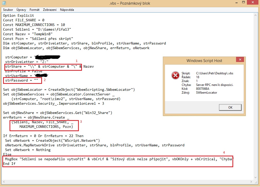Open the Formát menu
Viewport: 260px width, 187px height.
tap(35, 10)
